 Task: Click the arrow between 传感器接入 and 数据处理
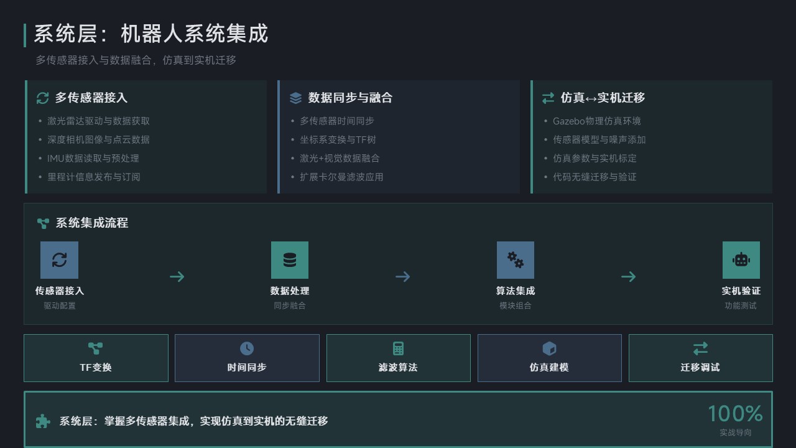click(x=177, y=276)
